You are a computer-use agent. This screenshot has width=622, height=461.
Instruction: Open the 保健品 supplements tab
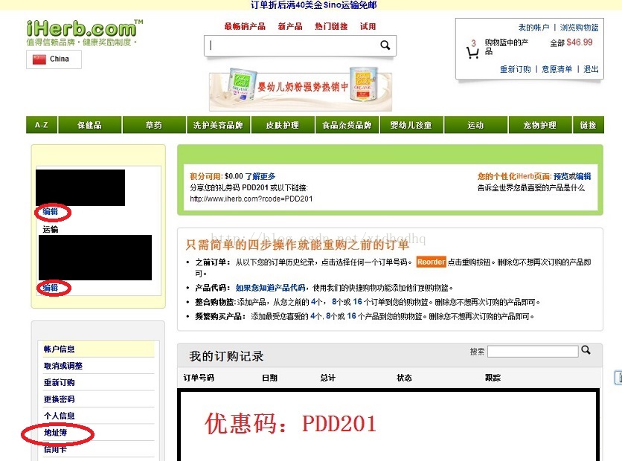(x=89, y=125)
